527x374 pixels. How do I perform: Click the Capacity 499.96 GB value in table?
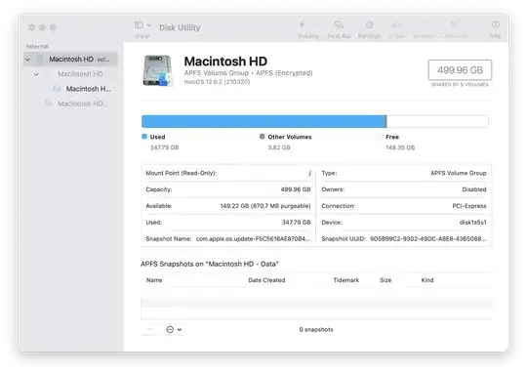click(x=296, y=189)
